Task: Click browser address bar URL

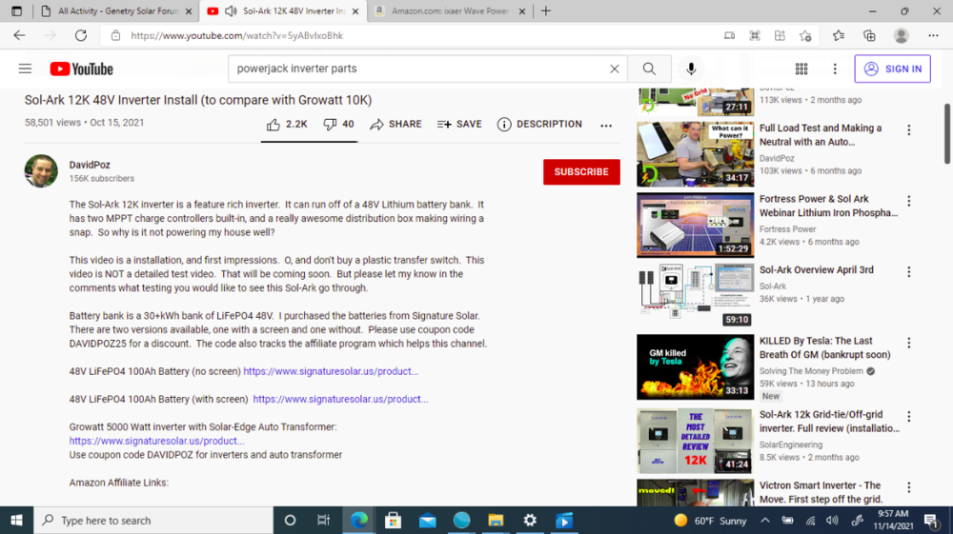Action: point(237,36)
